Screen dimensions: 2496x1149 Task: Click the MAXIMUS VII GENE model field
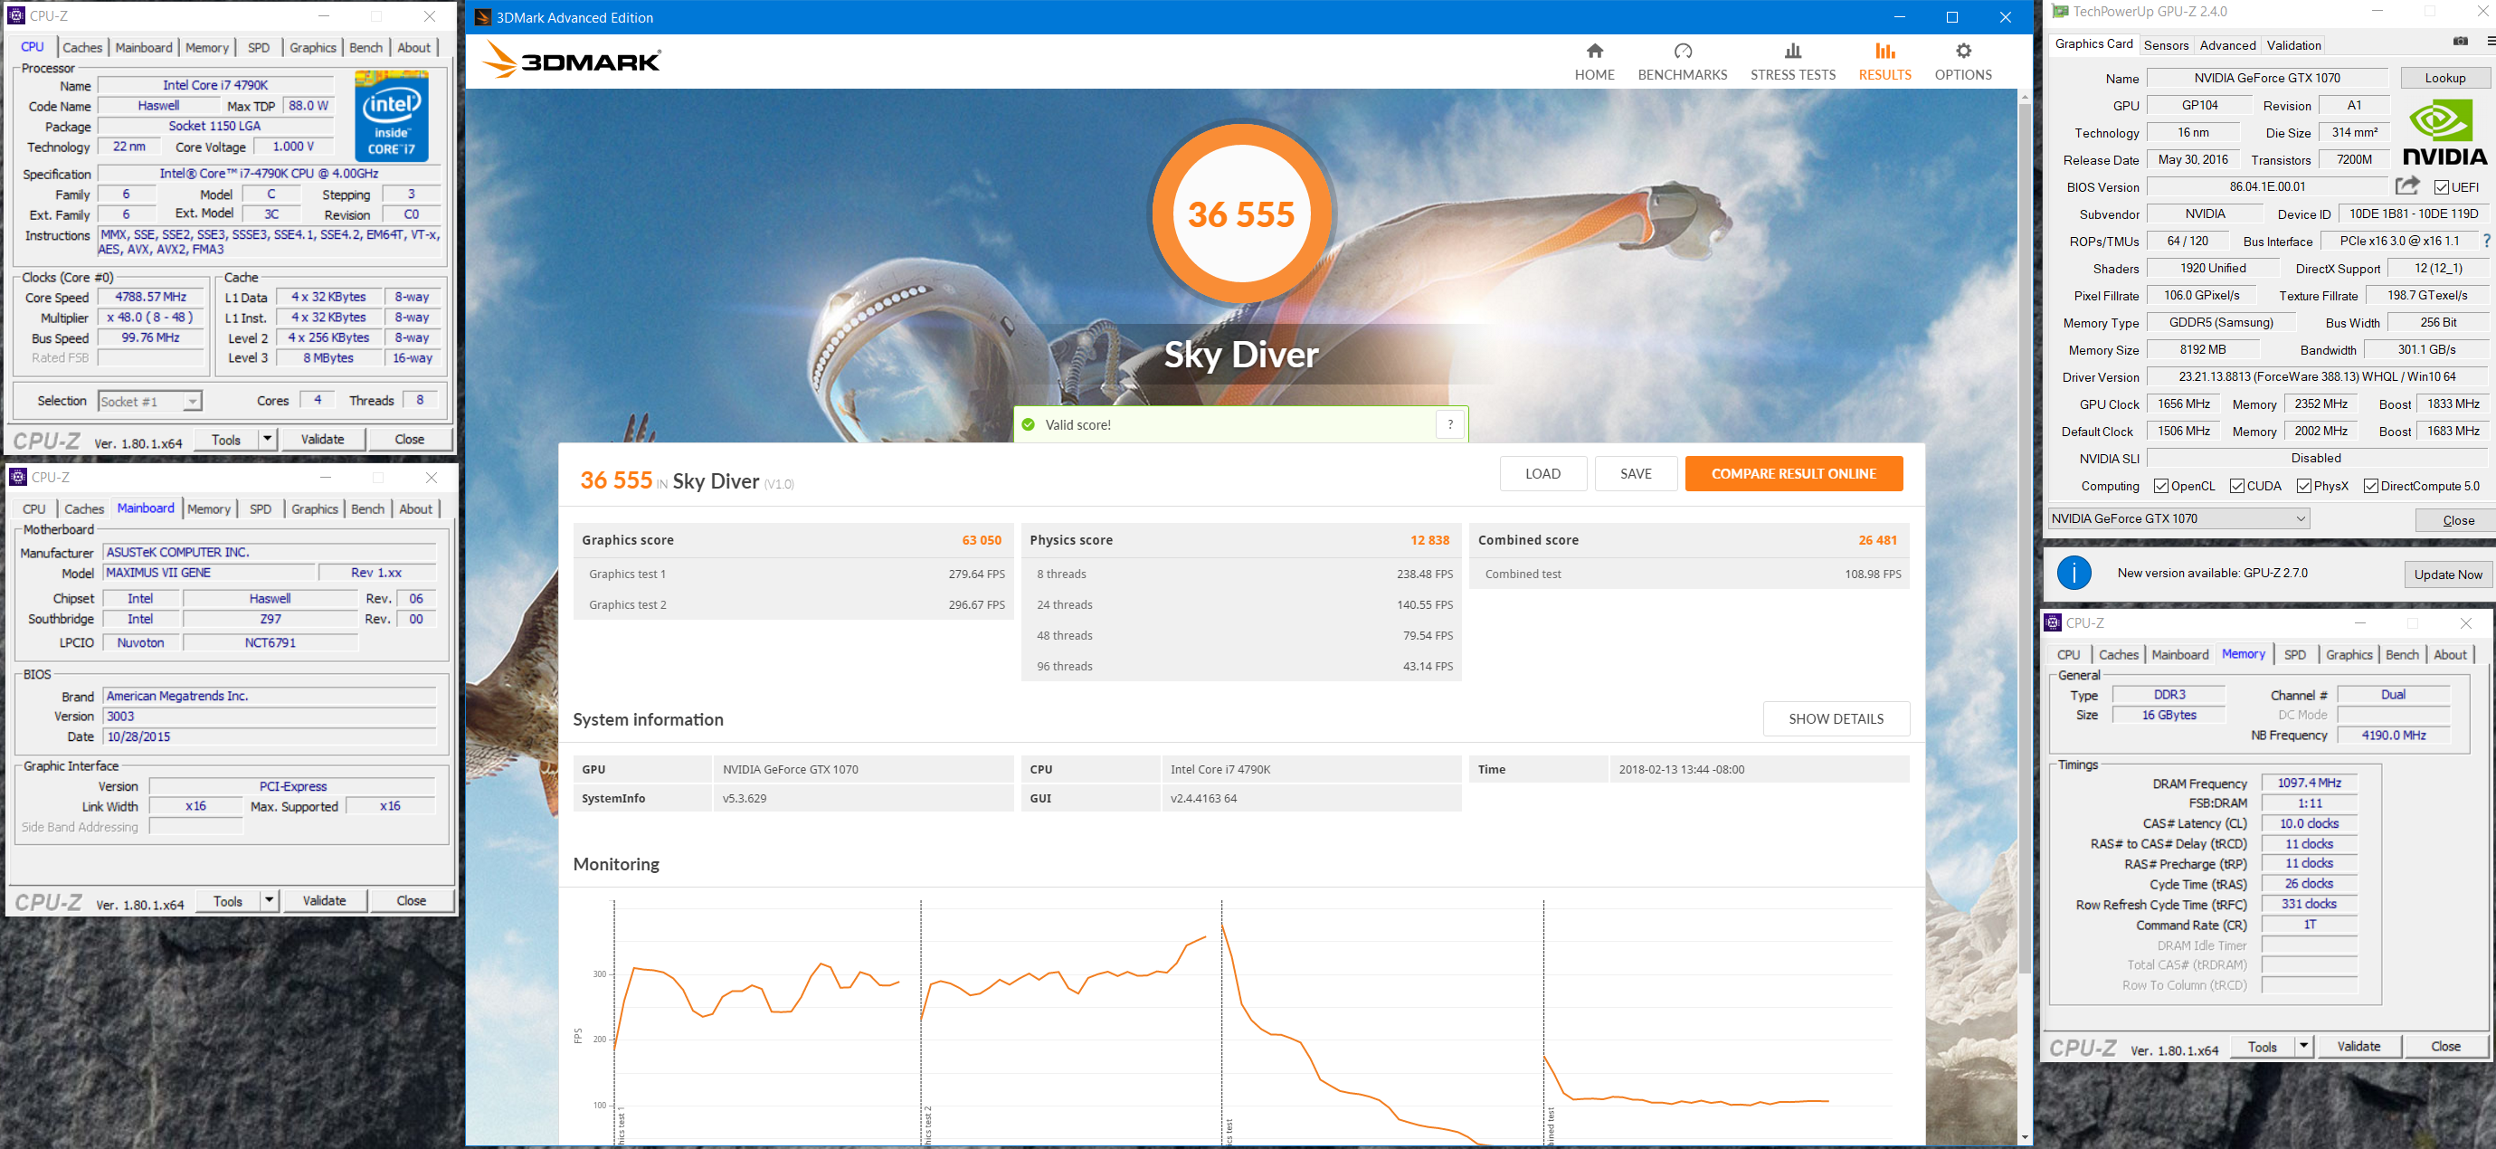coord(207,573)
